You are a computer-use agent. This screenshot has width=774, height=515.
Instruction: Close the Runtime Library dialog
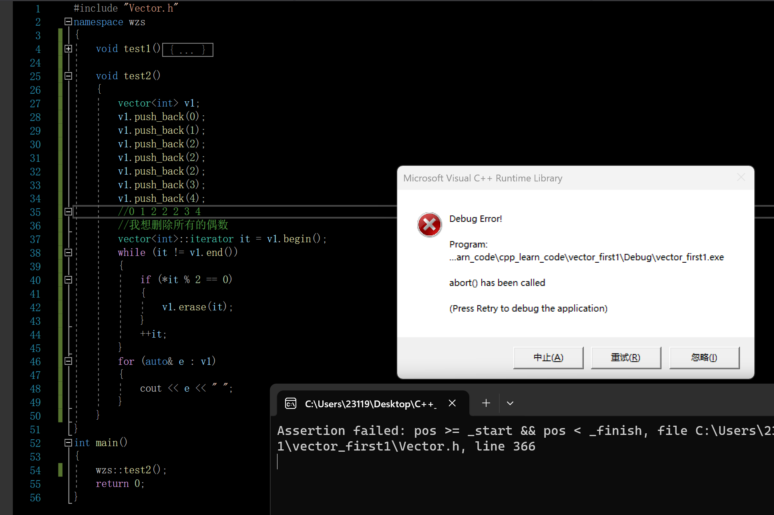(x=741, y=177)
